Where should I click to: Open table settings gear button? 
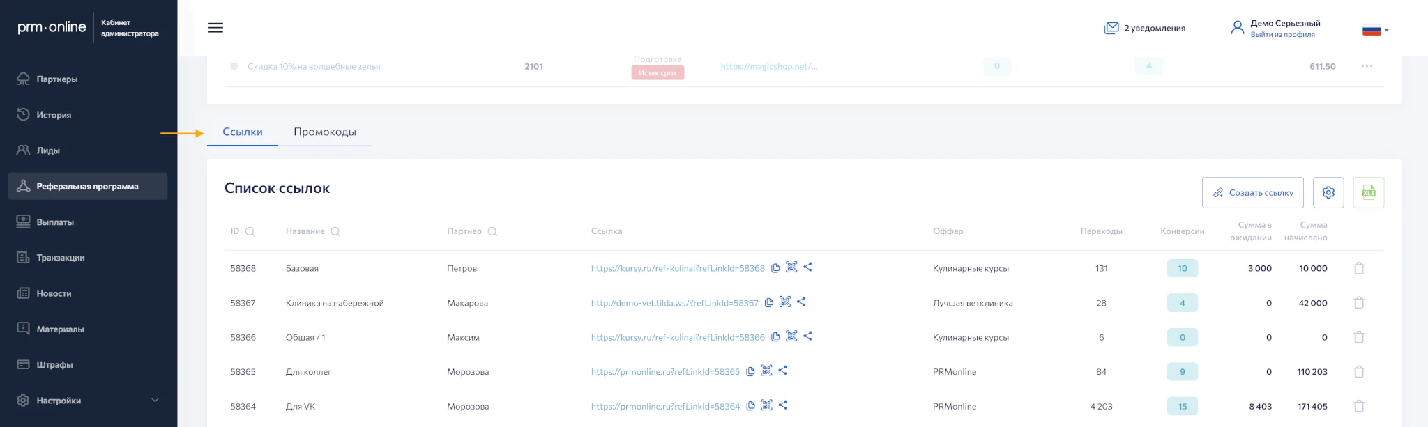tap(1328, 192)
